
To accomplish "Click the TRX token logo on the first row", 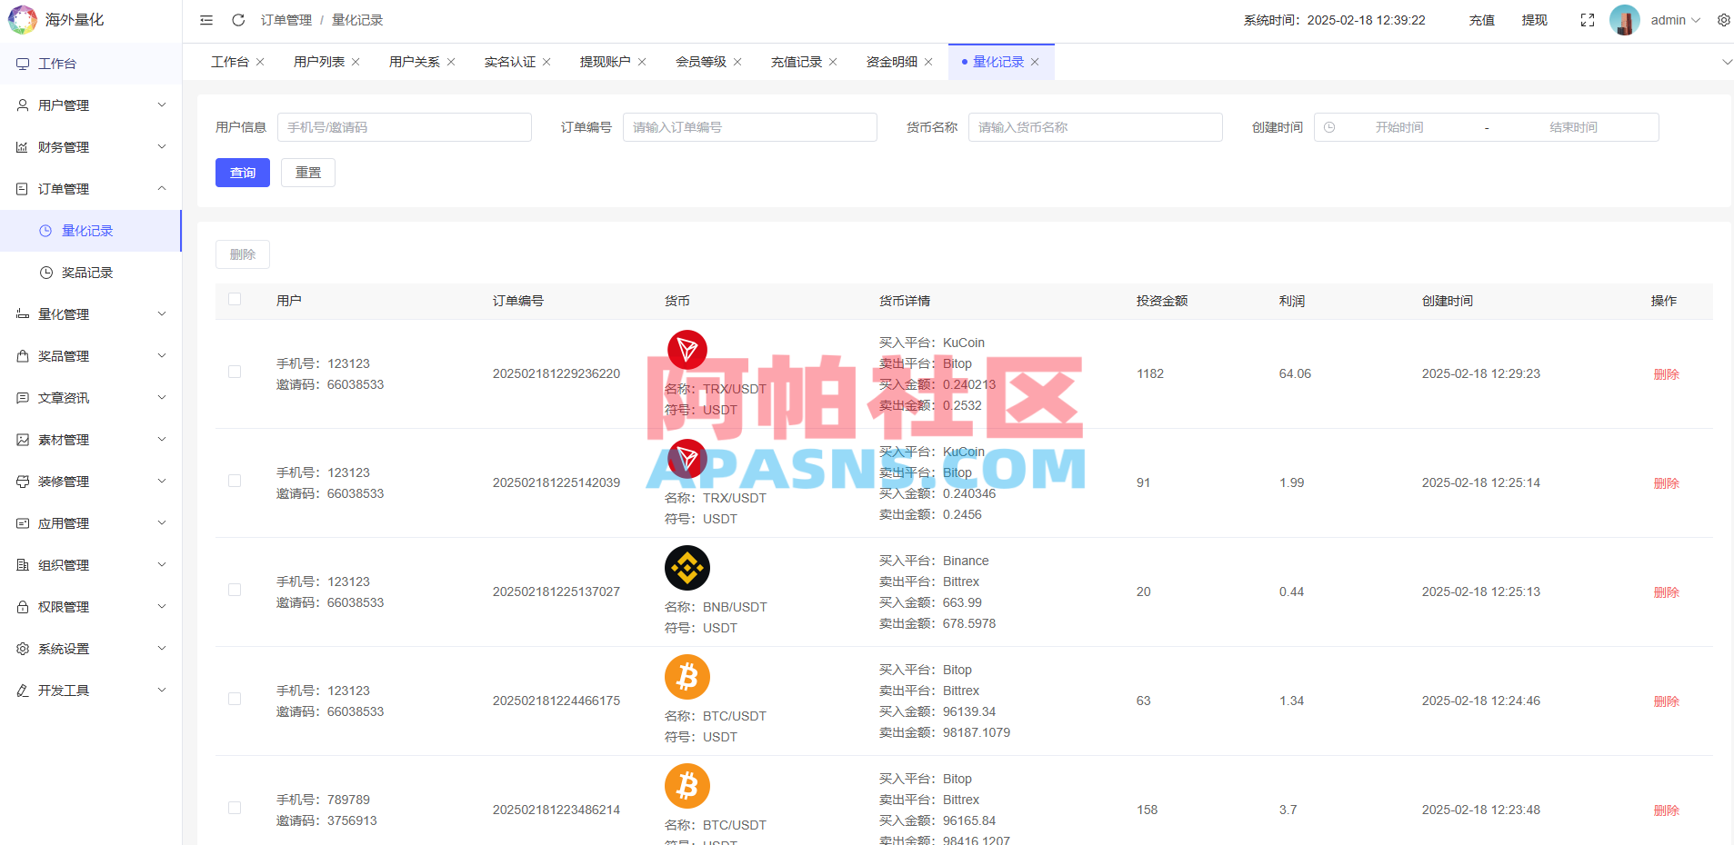I will click(x=687, y=350).
